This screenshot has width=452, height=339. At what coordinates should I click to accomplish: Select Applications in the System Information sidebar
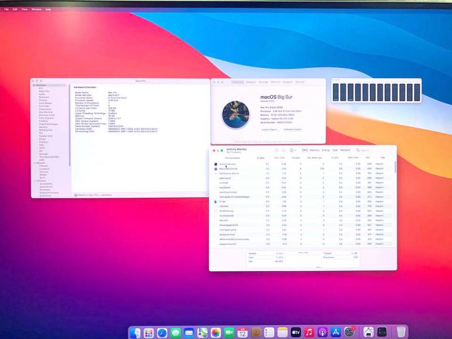coord(46,187)
